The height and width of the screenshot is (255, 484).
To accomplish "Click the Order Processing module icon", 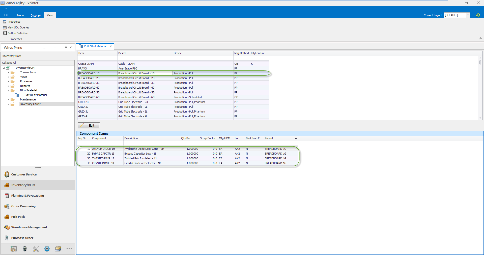I will pyautogui.click(x=7, y=206).
